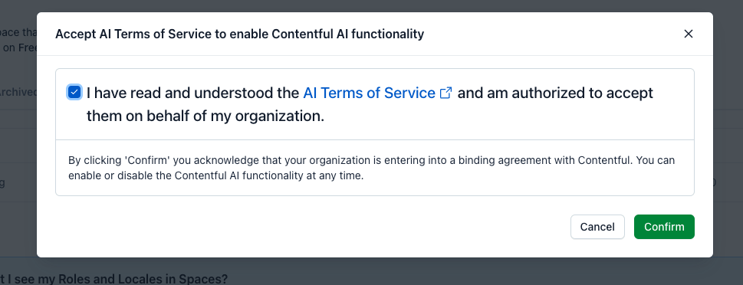Click the "enable or disable the Contentful AI" sentence
Image resolution: width=743 pixels, height=285 pixels.
coord(215,175)
